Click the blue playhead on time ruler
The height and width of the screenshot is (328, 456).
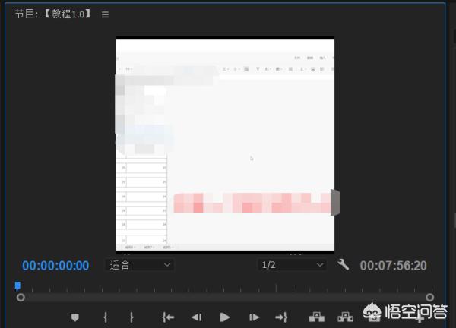click(17, 286)
